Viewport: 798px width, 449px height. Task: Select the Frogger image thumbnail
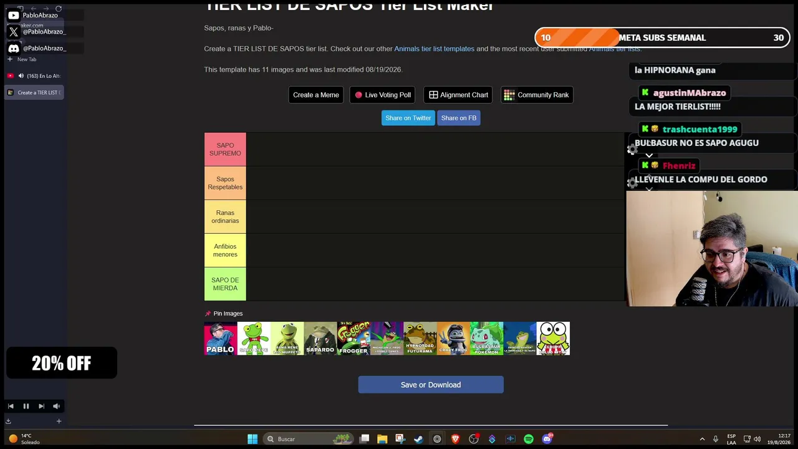(x=353, y=339)
